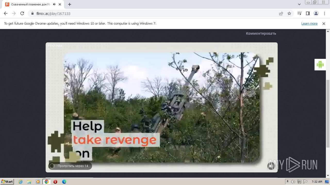Go forward with the browser forward arrow
The height and width of the screenshot is (185, 330).
coord(14,13)
